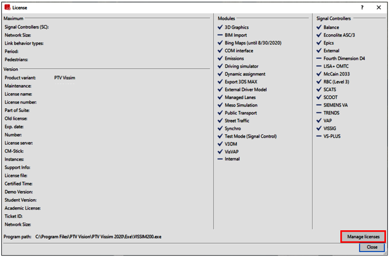
Task: Click the BIM Import dash icon
Action: click(x=220, y=35)
